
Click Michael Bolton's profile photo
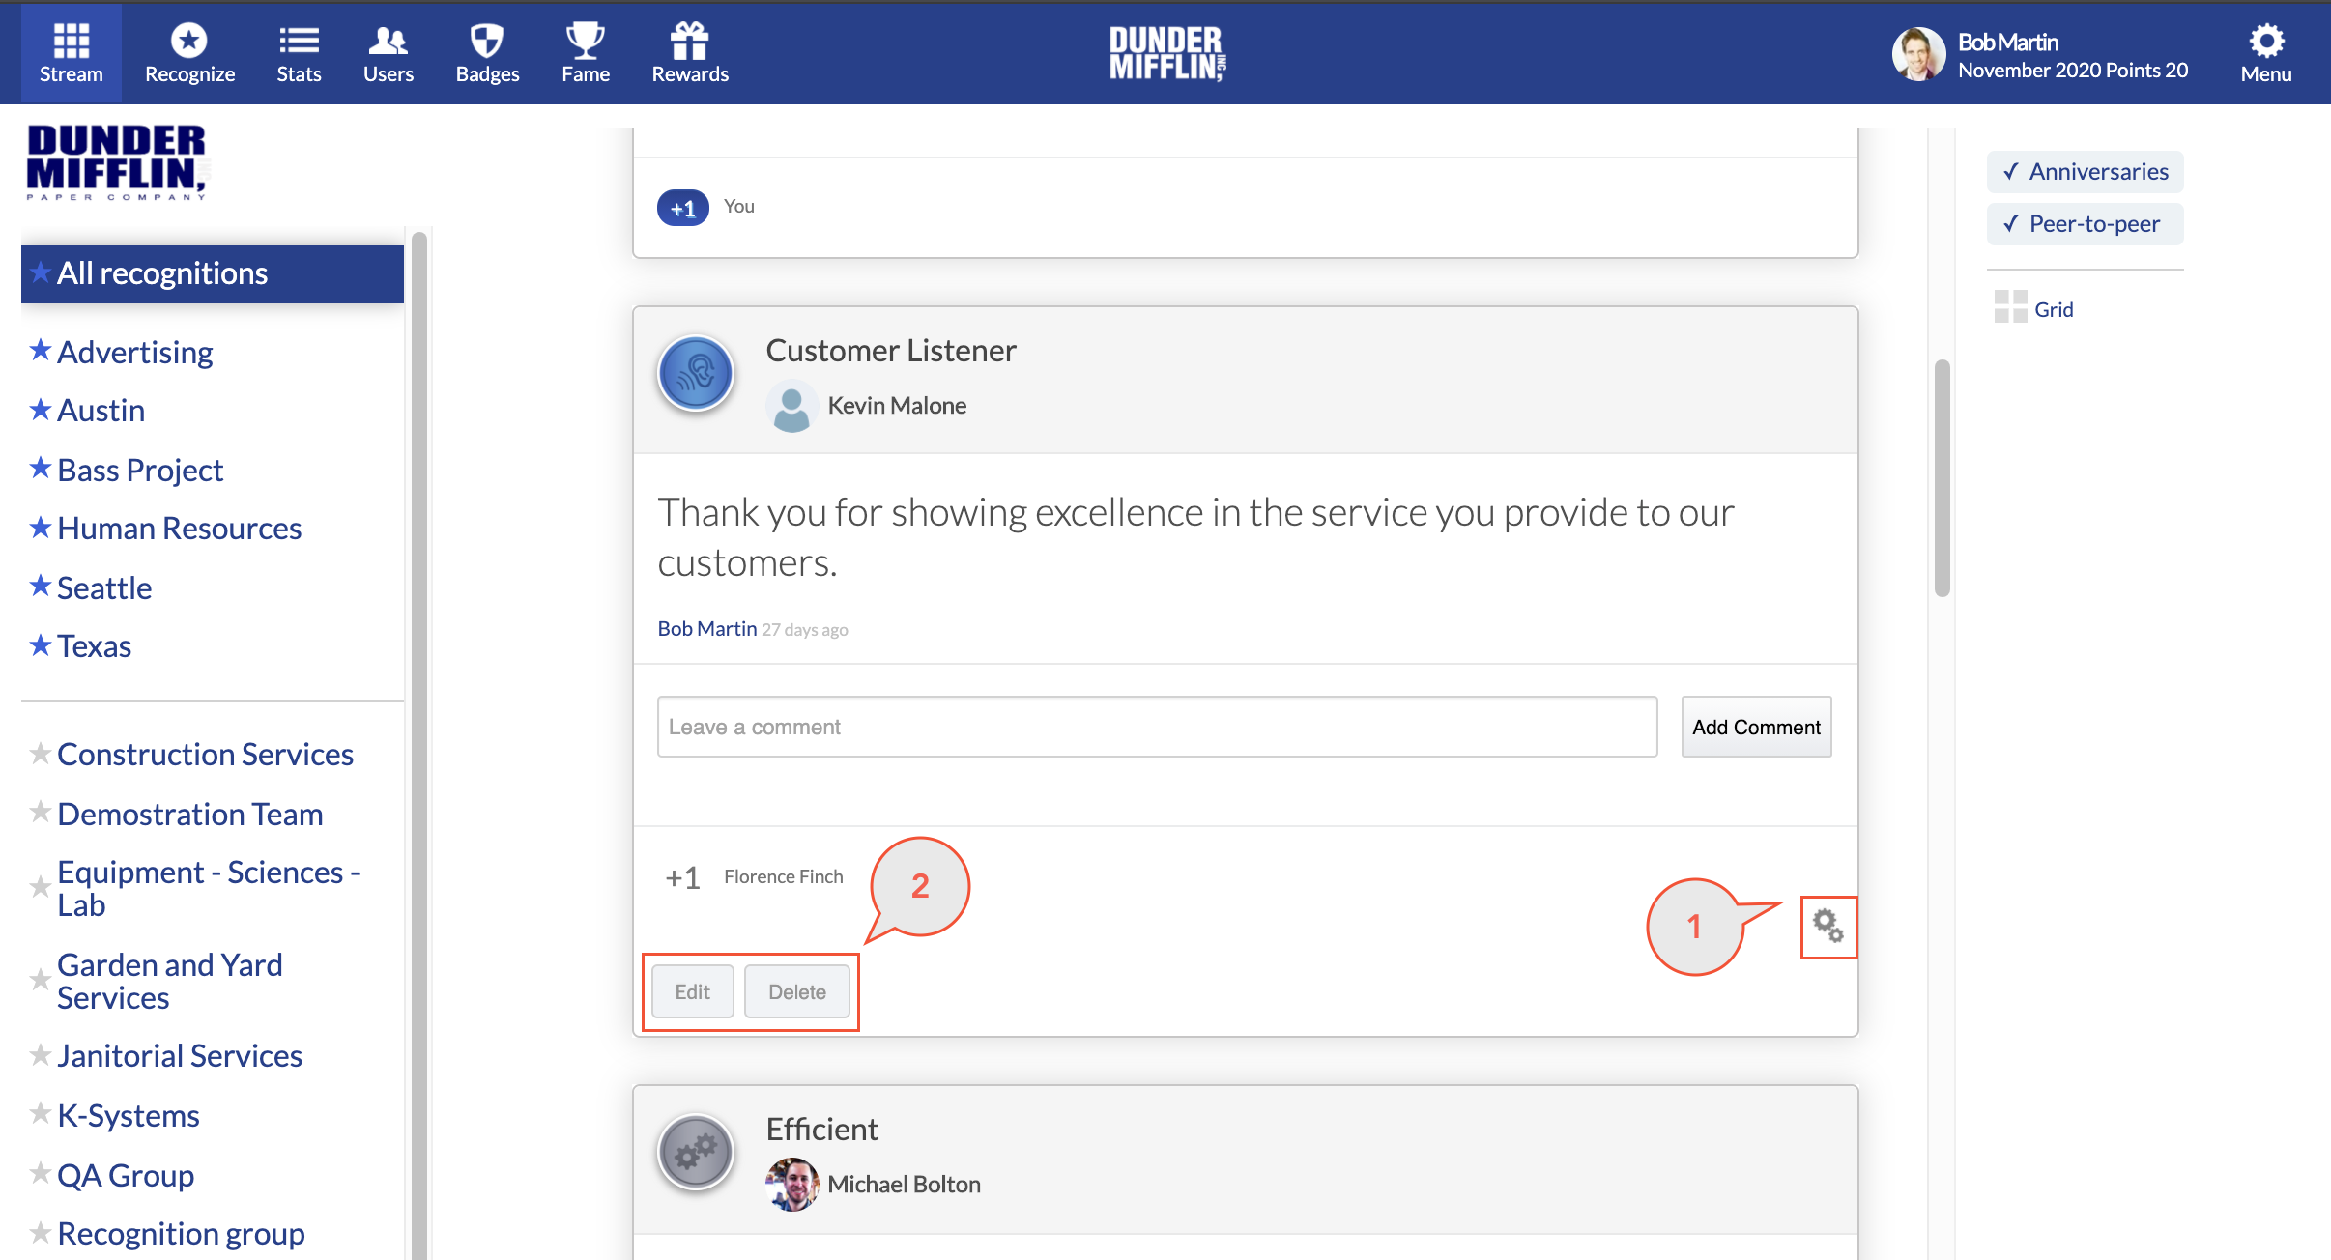(791, 1185)
